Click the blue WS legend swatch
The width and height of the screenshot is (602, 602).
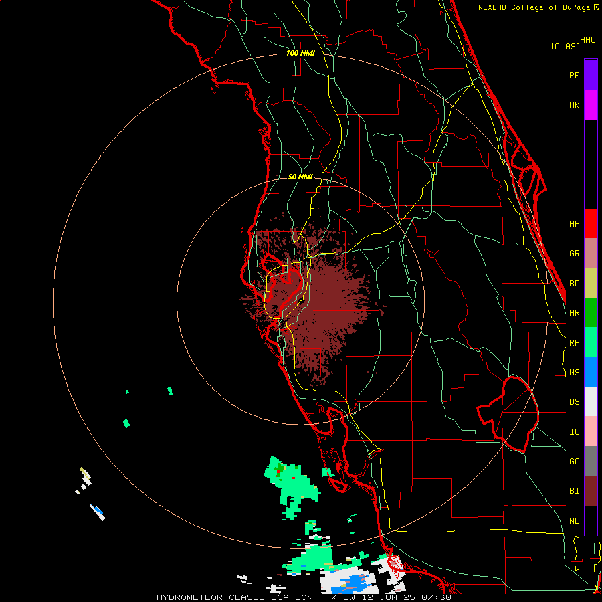591,372
